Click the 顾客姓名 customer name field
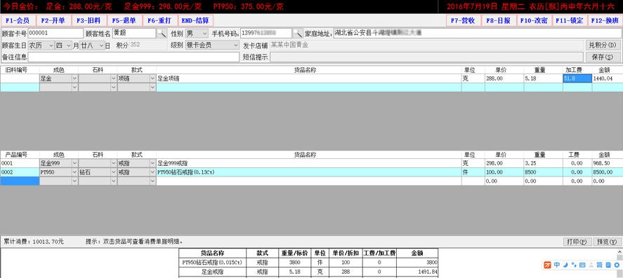The image size is (623, 278). coord(134,34)
